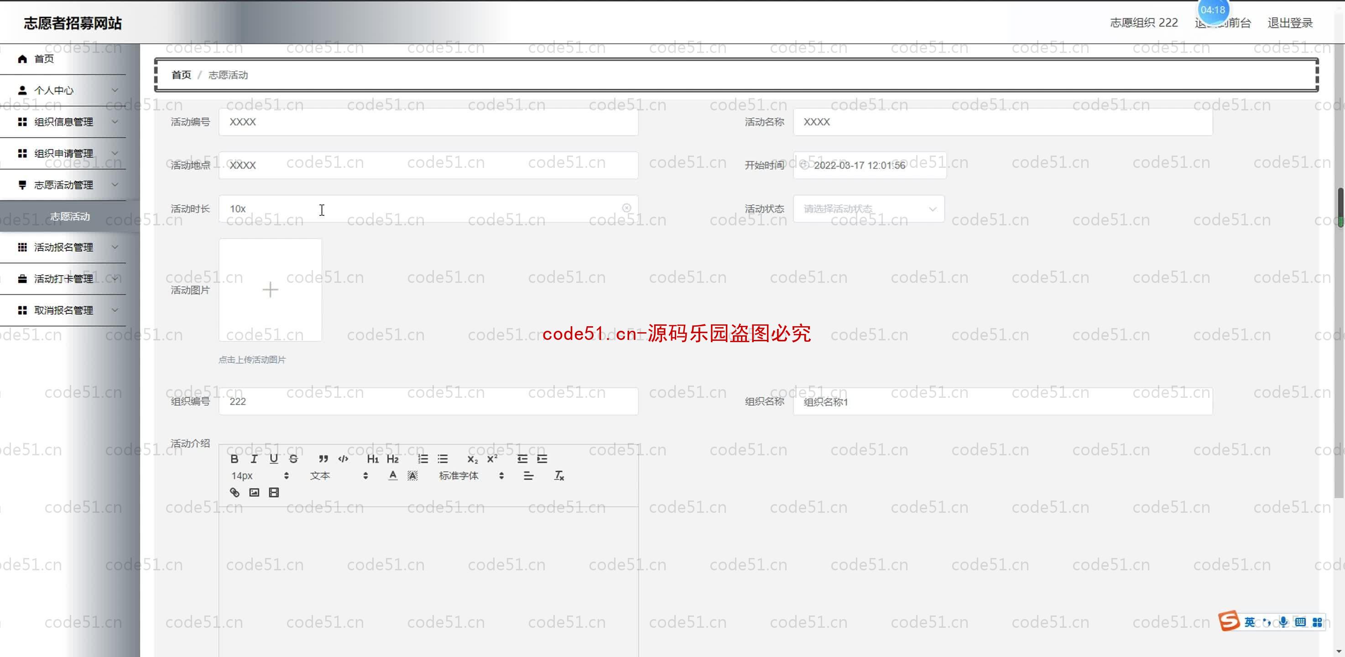The height and width of the screenshot is (657, 1345).
Task: Click the scrollbar down arrow
Action: pos(1339,651)
